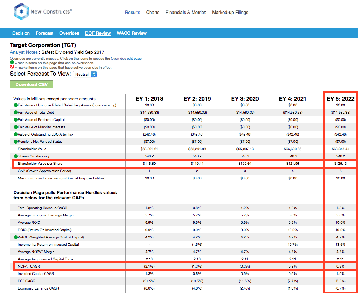Click the Average Avg Invested Capital Turns label
This screenshot has height=293, width=358.
pyautogui.click(x=45, y=259)
